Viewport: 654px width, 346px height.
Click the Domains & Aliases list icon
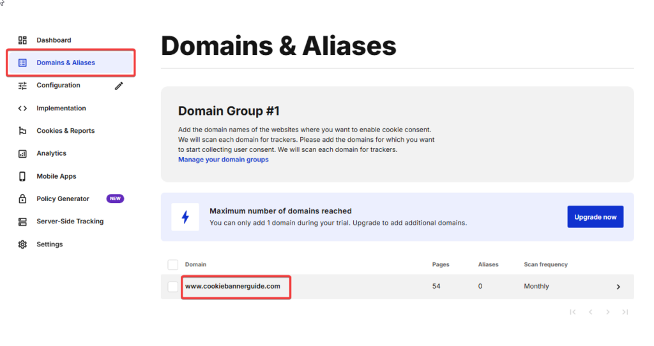(22, 63)
